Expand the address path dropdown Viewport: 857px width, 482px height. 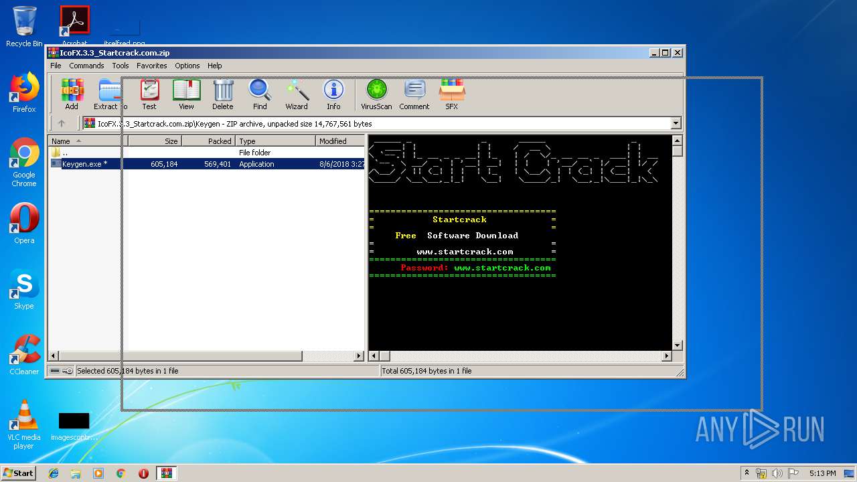[676, 123]
